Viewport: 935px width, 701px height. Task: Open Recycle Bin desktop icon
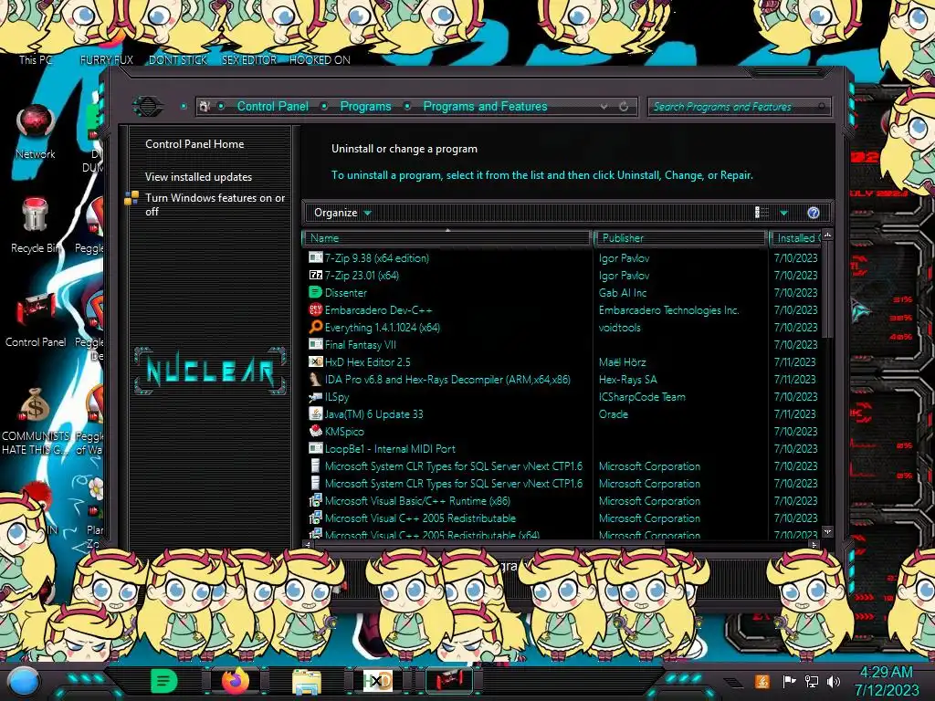(36, 225)
